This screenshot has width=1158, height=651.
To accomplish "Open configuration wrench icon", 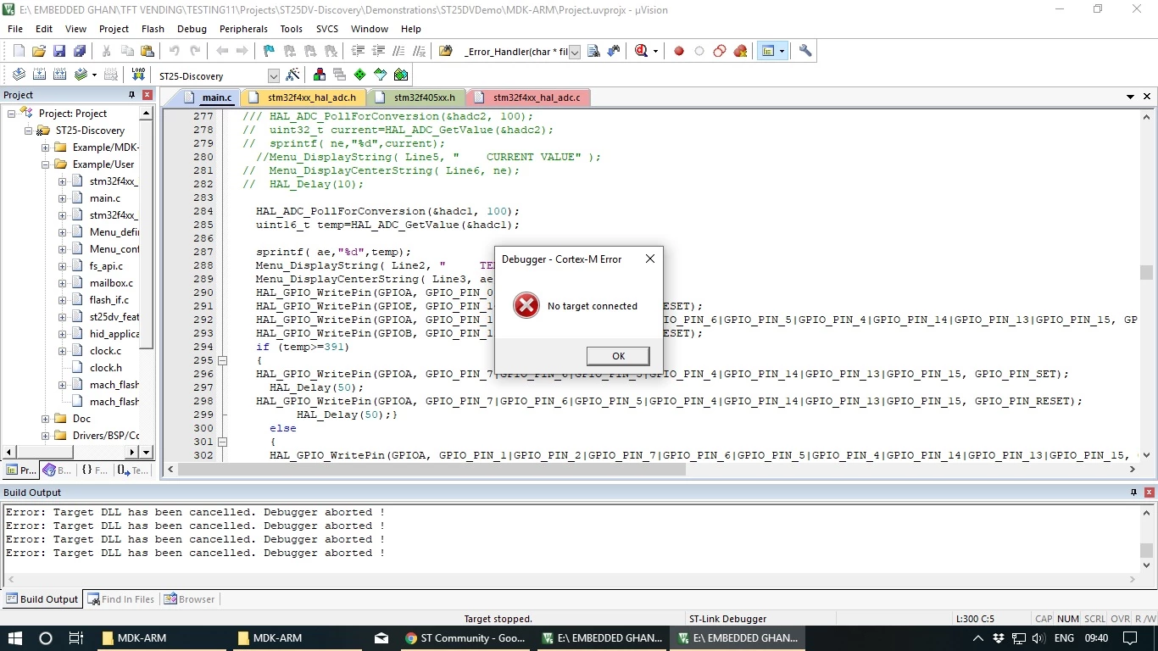I will pyautogui.click(x=805, y=51).
